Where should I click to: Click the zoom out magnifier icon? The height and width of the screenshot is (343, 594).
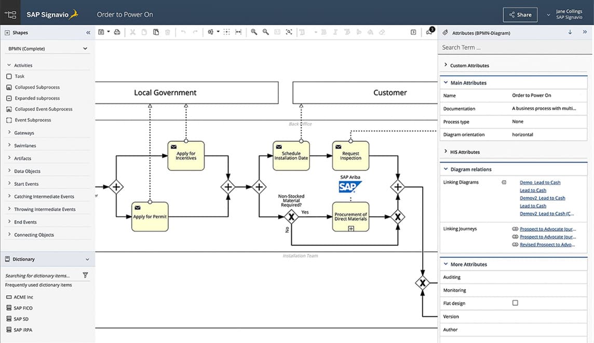click(x=265, y=32)
